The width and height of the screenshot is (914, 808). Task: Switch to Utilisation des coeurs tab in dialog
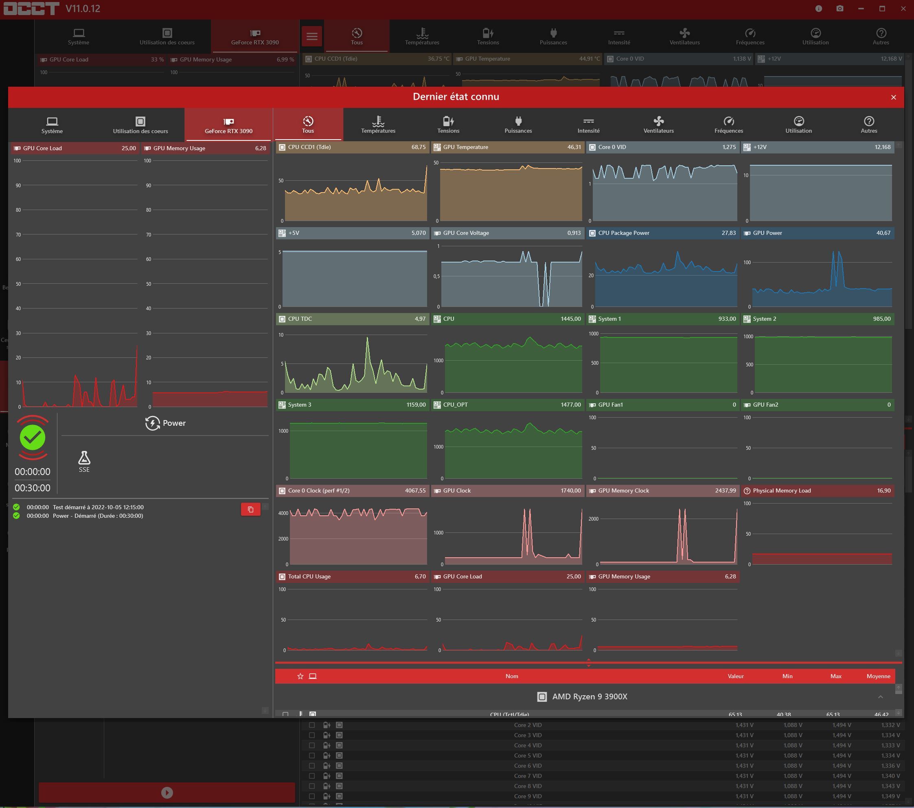tap(140, 125)
